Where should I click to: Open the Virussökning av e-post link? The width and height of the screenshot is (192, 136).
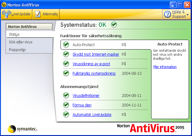pos(91,64)
